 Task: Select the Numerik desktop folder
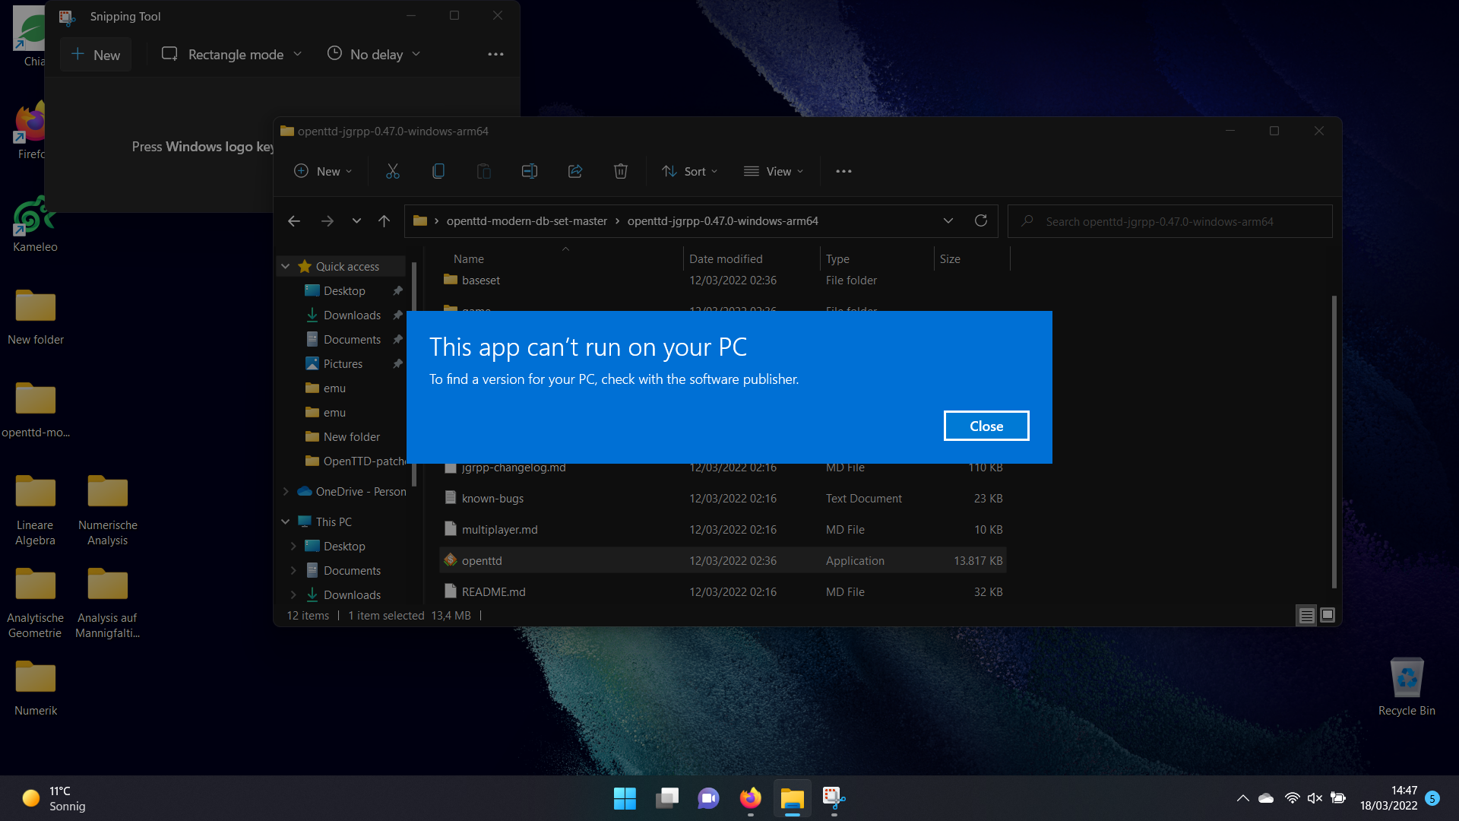pyautogui.click(x=36, y=687)
